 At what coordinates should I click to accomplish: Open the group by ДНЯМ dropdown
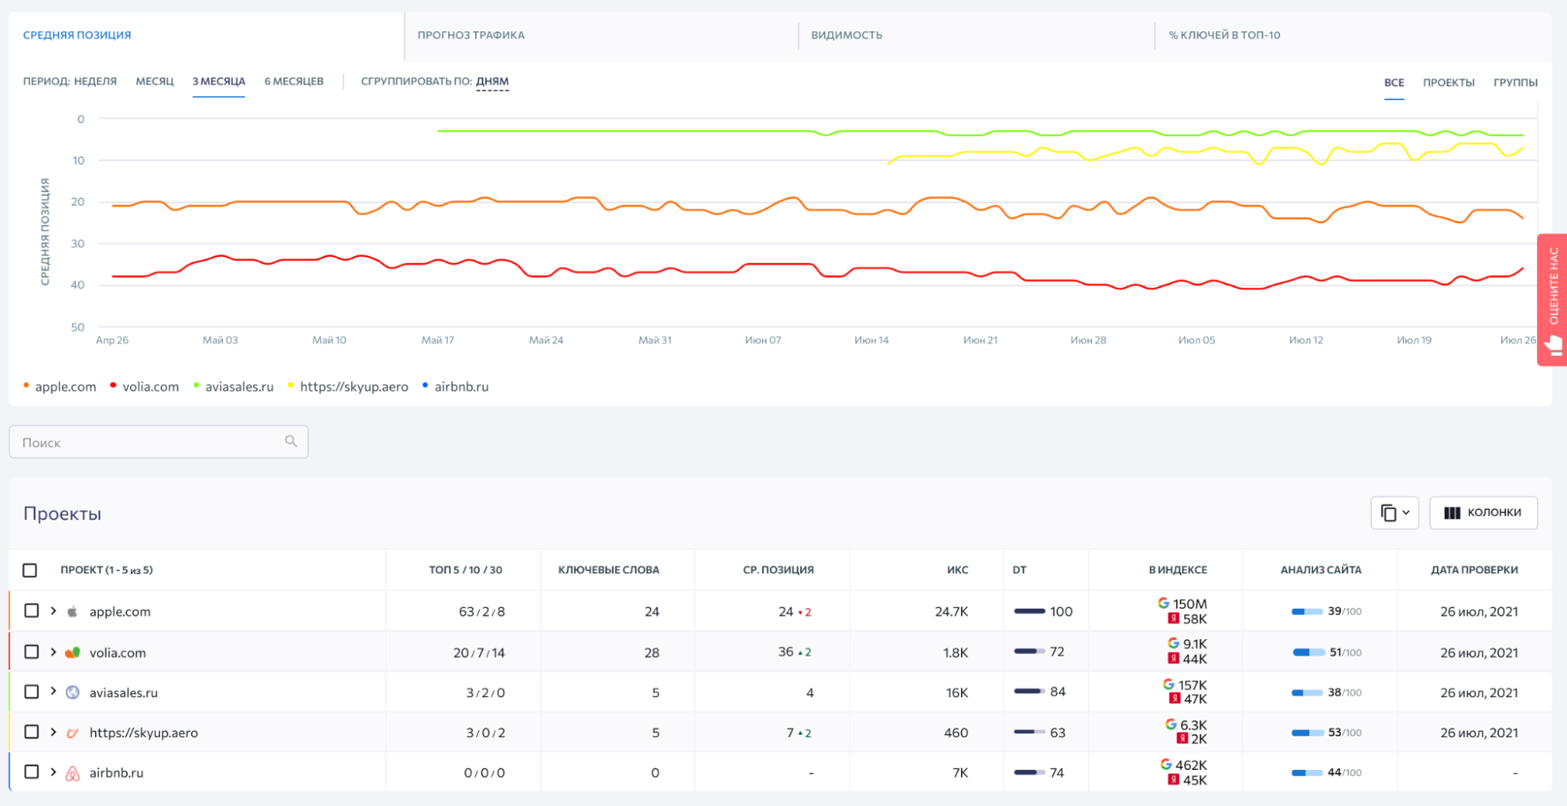[492, 81]
